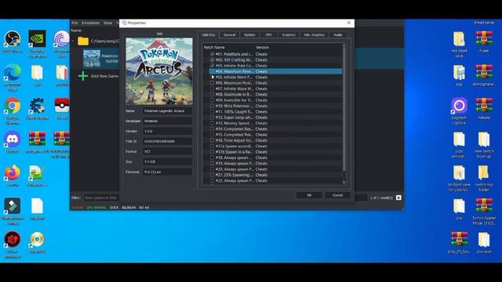The height and width of the screenshot is (282, 502).
Task: Uncheck the #01 PokeBalls cheat
Action: [x=212, y=54]
